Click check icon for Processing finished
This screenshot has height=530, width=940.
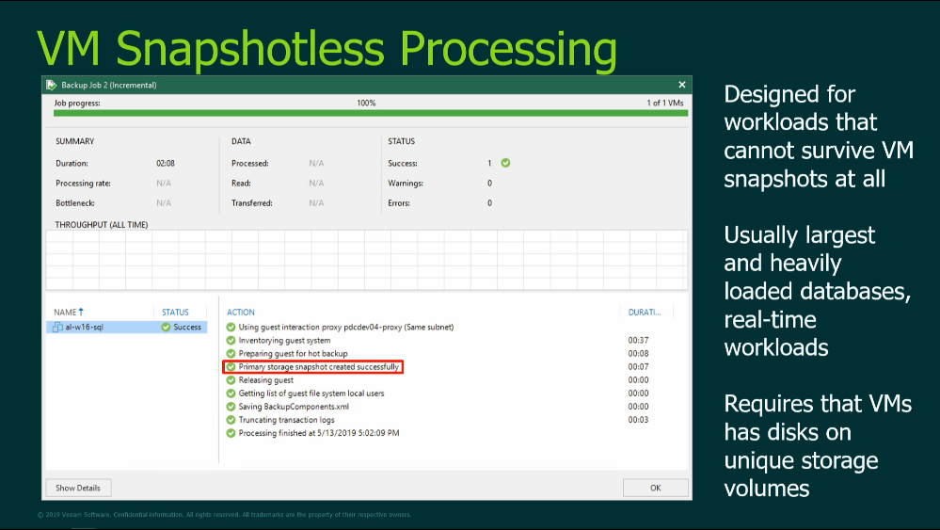[x=231, y=433]
